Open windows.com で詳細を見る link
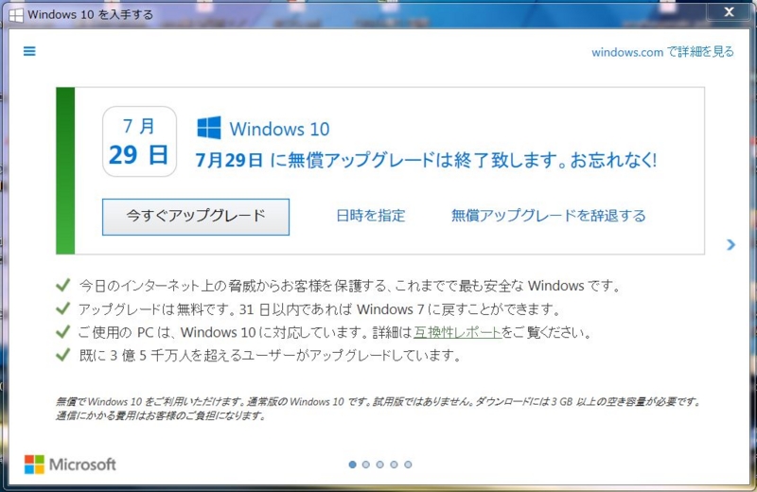 tap(662, 52)
